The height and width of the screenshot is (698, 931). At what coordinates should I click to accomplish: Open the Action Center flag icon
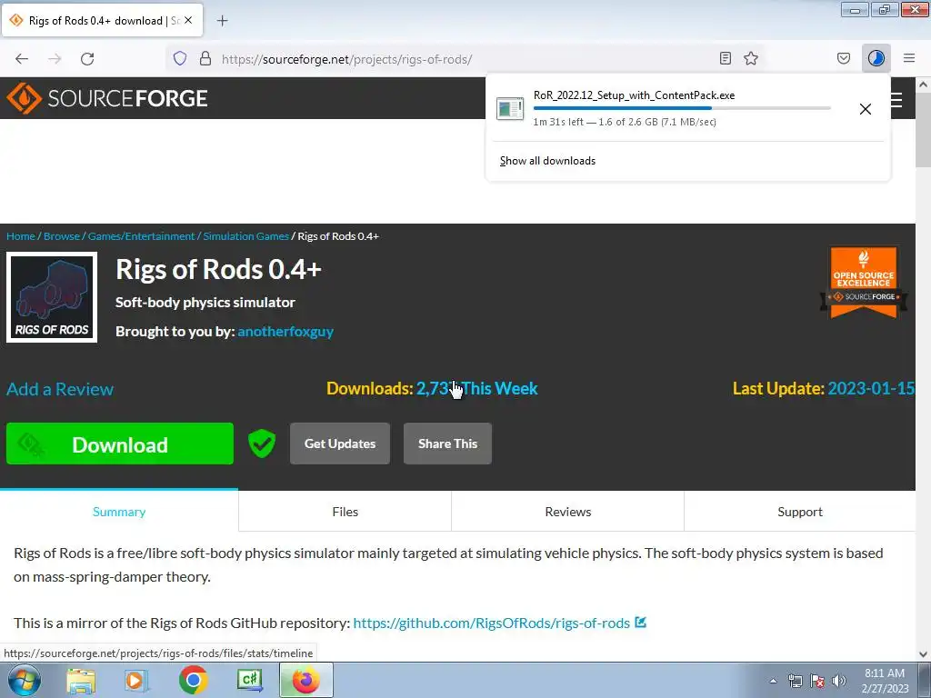817,681
